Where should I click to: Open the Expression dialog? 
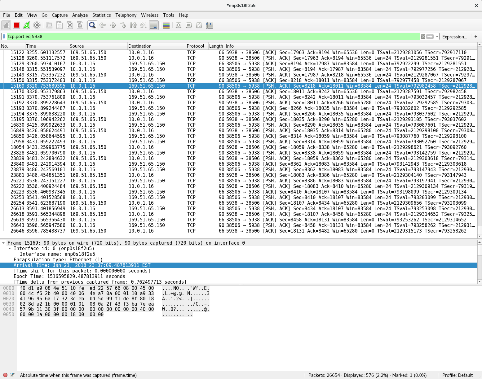(x=454, y=37)
